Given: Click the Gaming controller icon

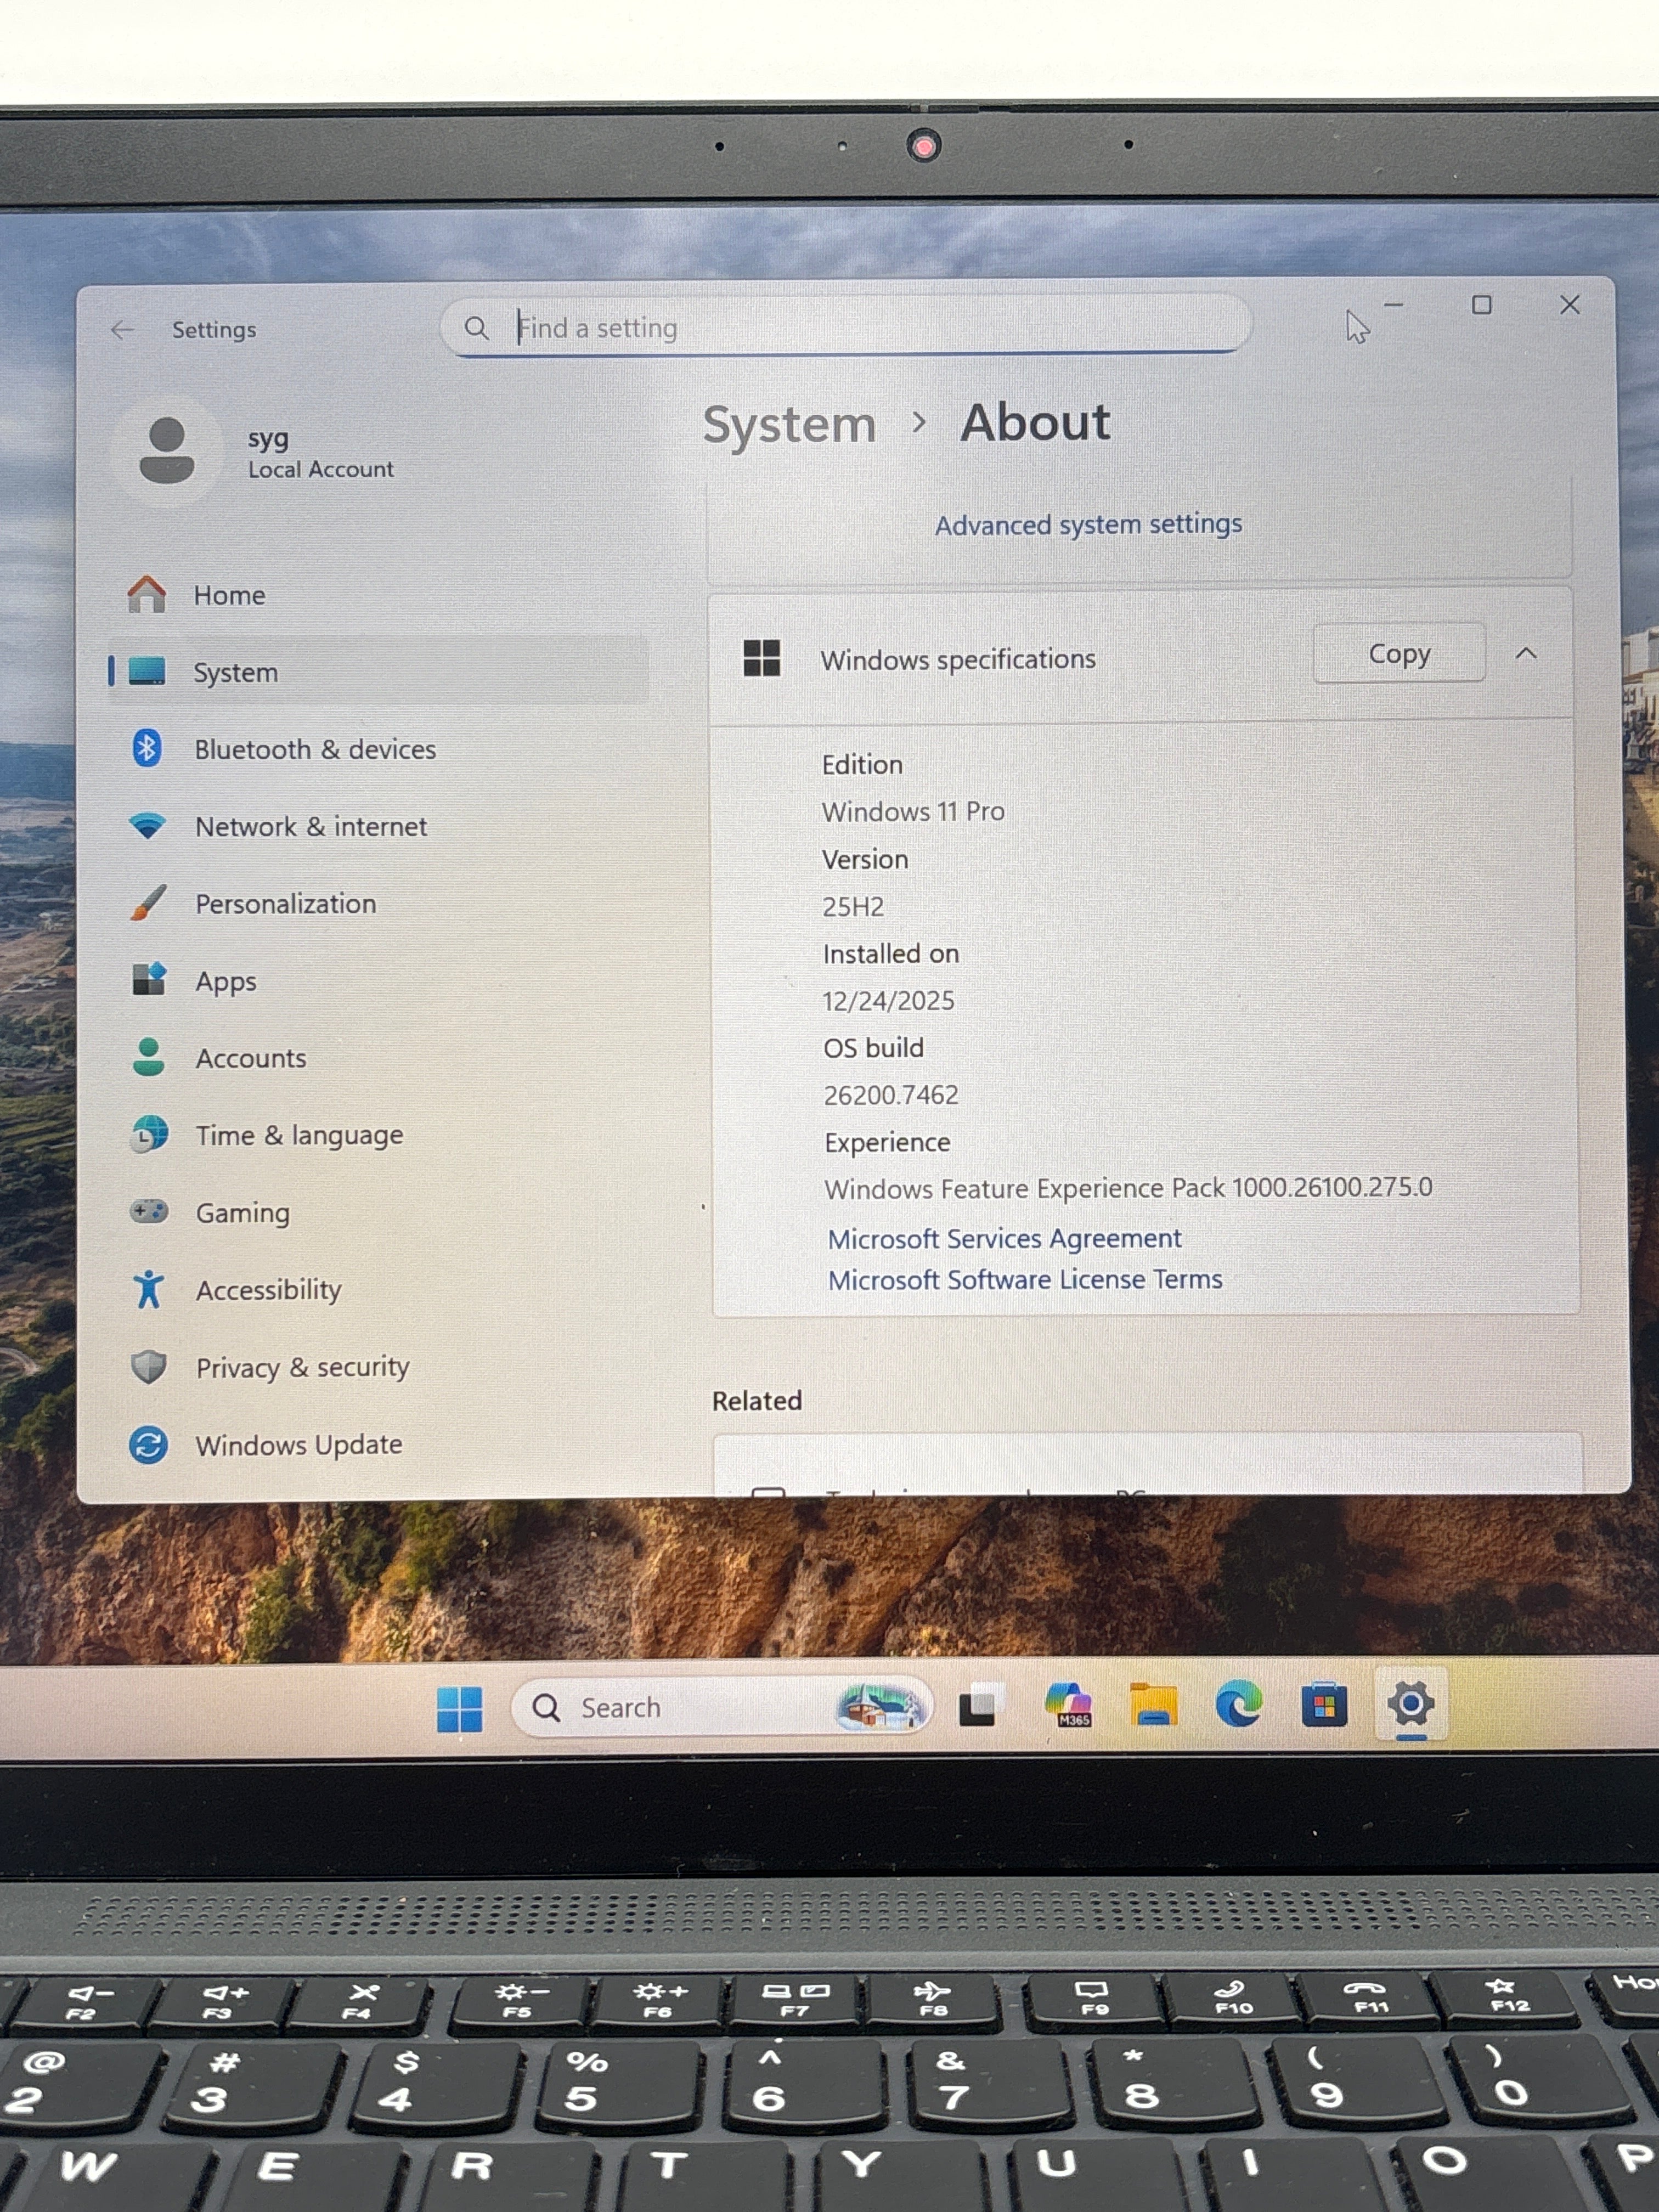Looking at the screenshot, I should (149, 1211).
